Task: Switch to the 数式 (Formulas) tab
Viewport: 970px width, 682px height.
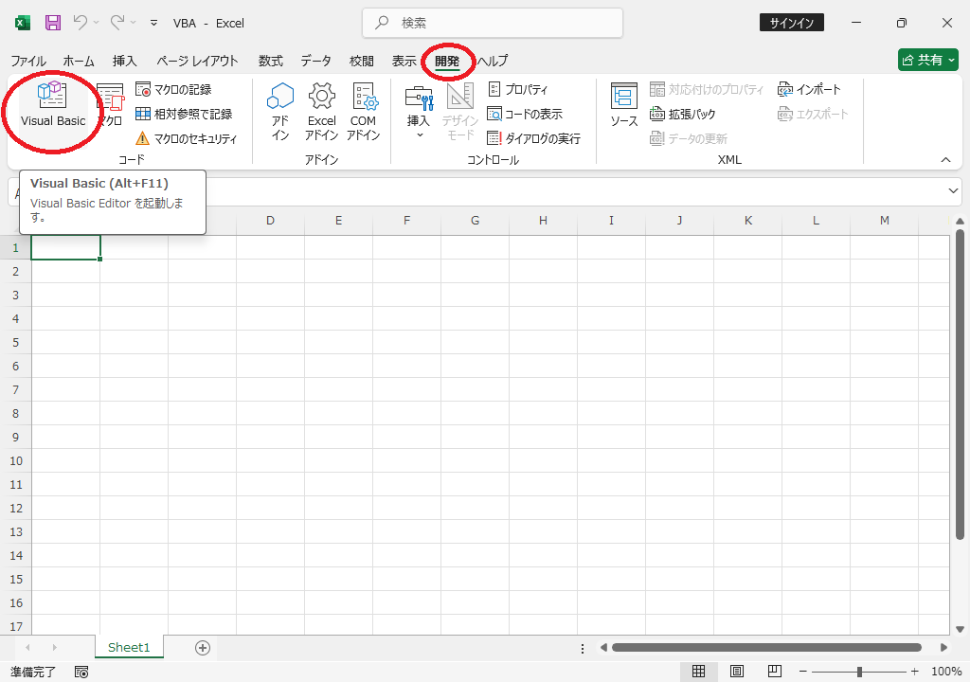Action: point(270,61)
